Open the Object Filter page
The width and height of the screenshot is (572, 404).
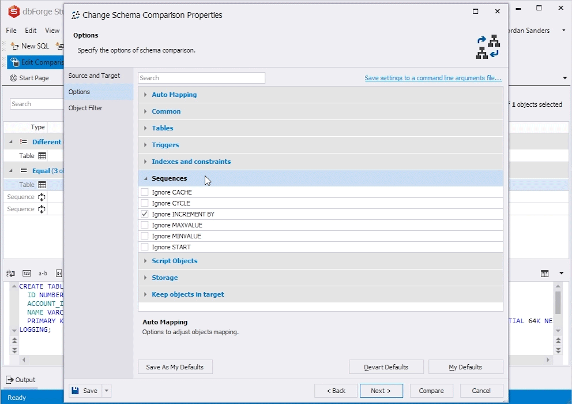point(98,108)
